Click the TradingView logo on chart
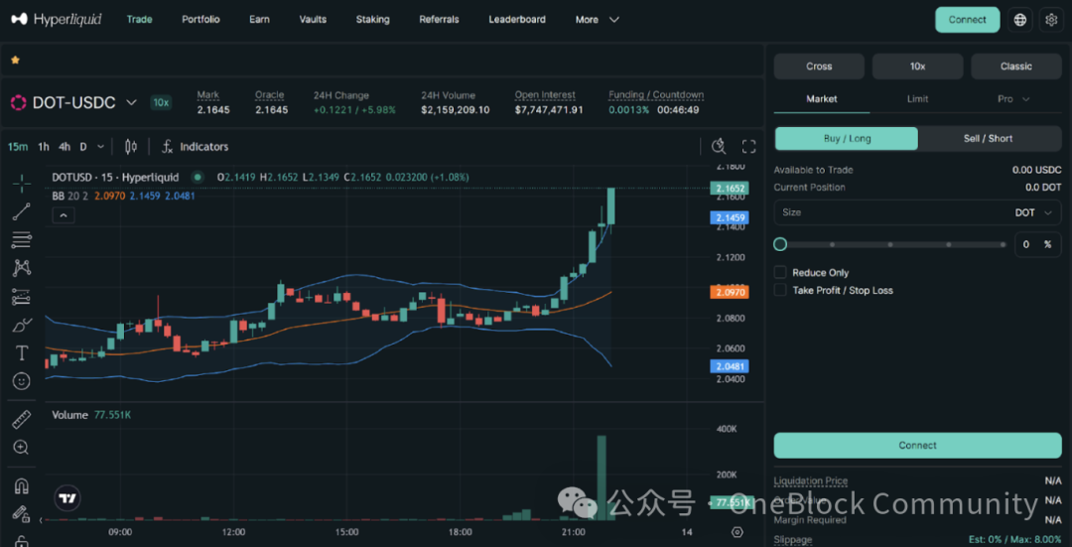 [x=67, y=498]
